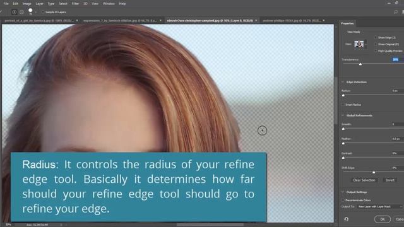The height and width of the screenshot is (227, 404).
Task: Click the zoom percentage field in status bar
Action: [x=8, y=224]
